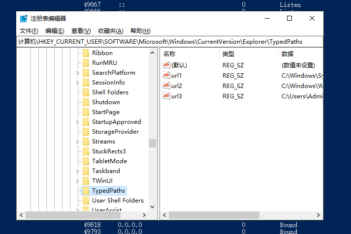This screenshot has width=351, height=234.
Task: Click the StartPage folder icon
Action: point(86,112)
